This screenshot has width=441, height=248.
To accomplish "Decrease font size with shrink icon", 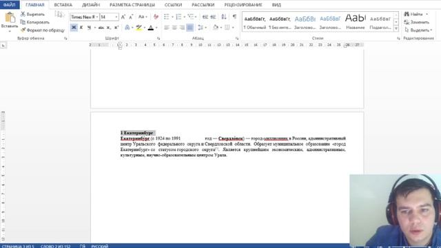I will pyautogui.click(x=131, y=17).
